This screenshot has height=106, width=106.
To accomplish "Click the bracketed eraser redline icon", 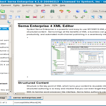I will pyautogui.click(x=42, y=17).
